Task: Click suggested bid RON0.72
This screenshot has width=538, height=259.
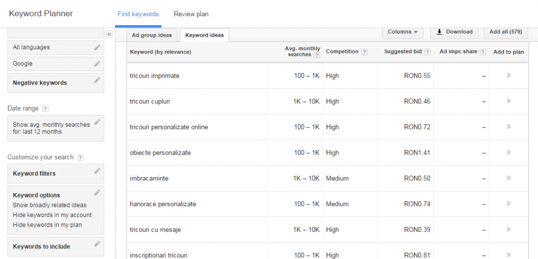Action: tap(417, 127)
